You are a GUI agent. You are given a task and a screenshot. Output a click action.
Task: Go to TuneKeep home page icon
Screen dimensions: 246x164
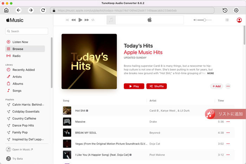[6, 10]
